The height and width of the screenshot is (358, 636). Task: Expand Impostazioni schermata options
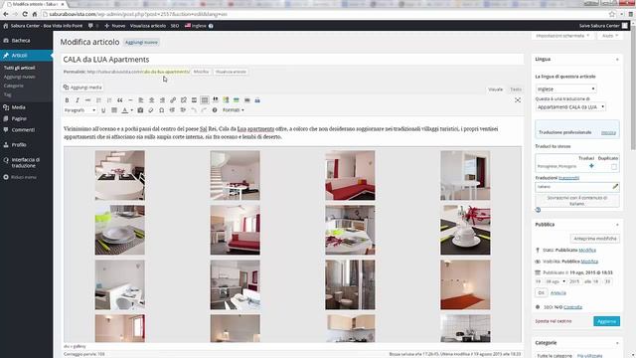click(562, 36)
